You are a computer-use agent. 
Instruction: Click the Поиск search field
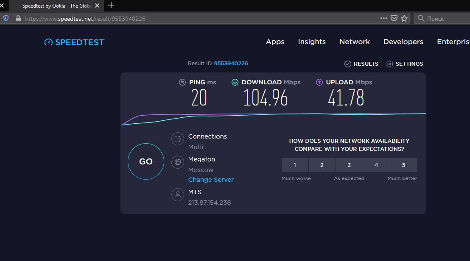442,19
